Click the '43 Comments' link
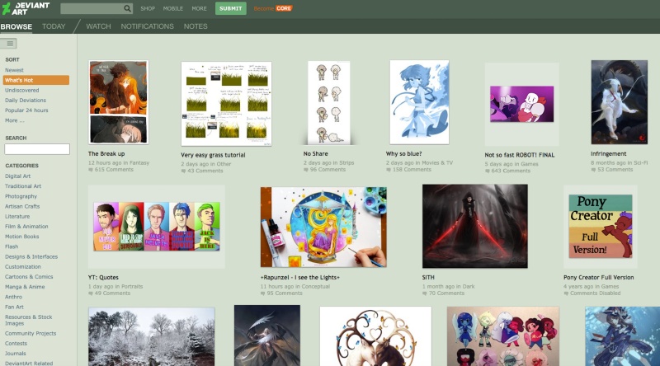This screenshot has height=366, width=660. 205,171
